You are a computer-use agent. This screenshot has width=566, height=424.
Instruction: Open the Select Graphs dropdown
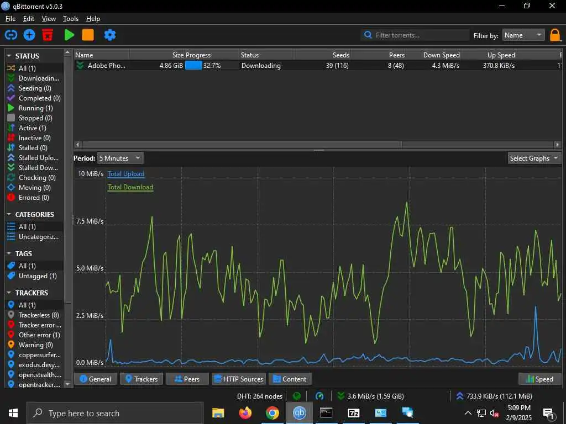(534, 158)
